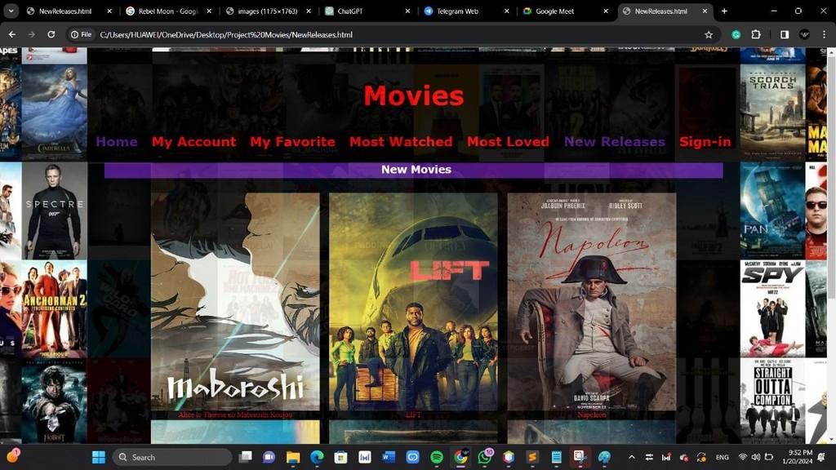Image resolution: width=836 pixels, height=470 pixels.
Task: Open the notification bell icon
Action: point(821,457)
